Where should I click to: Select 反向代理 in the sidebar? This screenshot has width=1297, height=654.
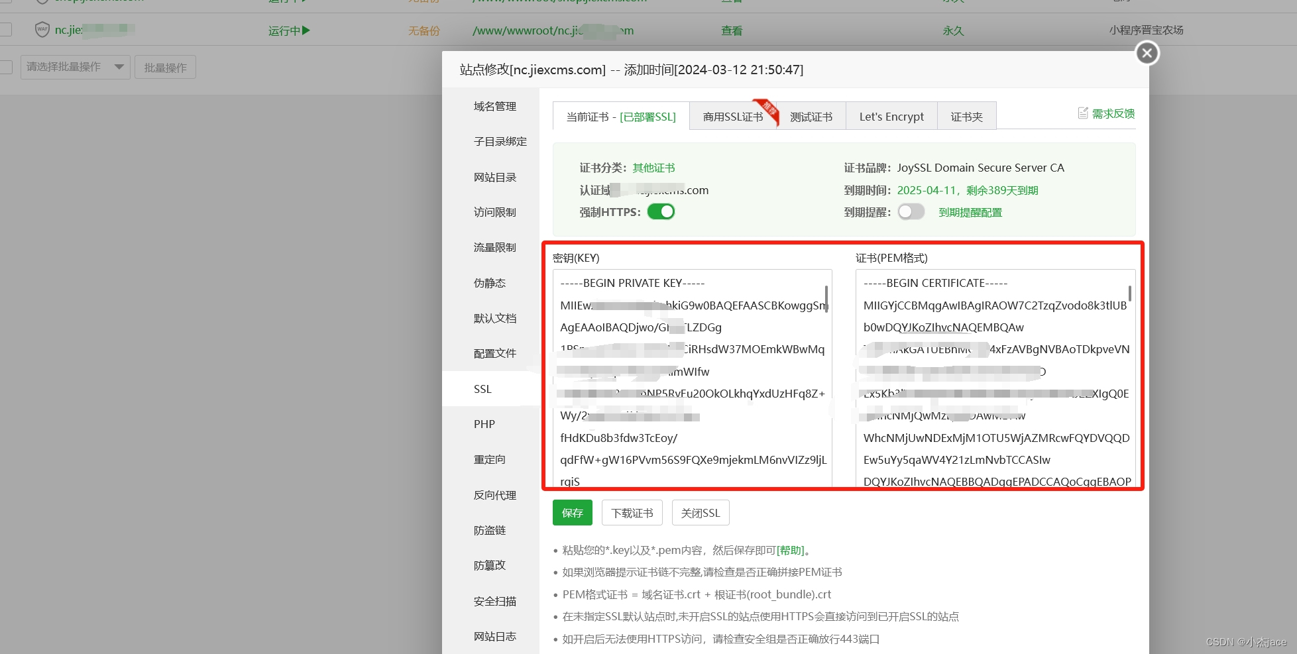pos(494,495)
